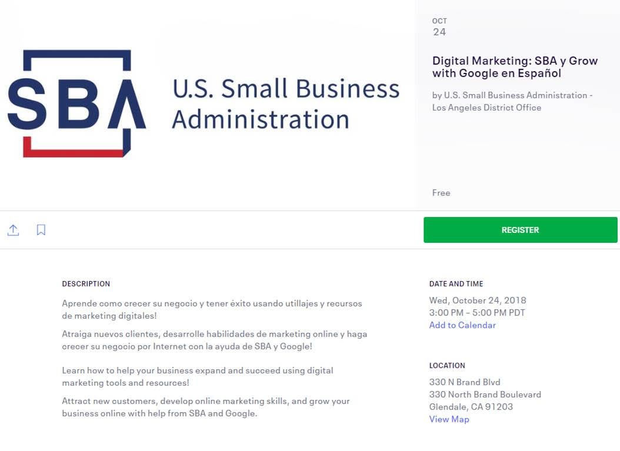Click the SBA square logo mark
The width and height of the screenshot is (620, 451).
76,103
